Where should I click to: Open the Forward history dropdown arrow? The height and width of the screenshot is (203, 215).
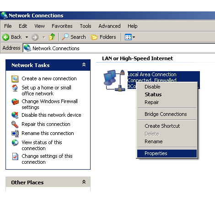coord(44,37)
